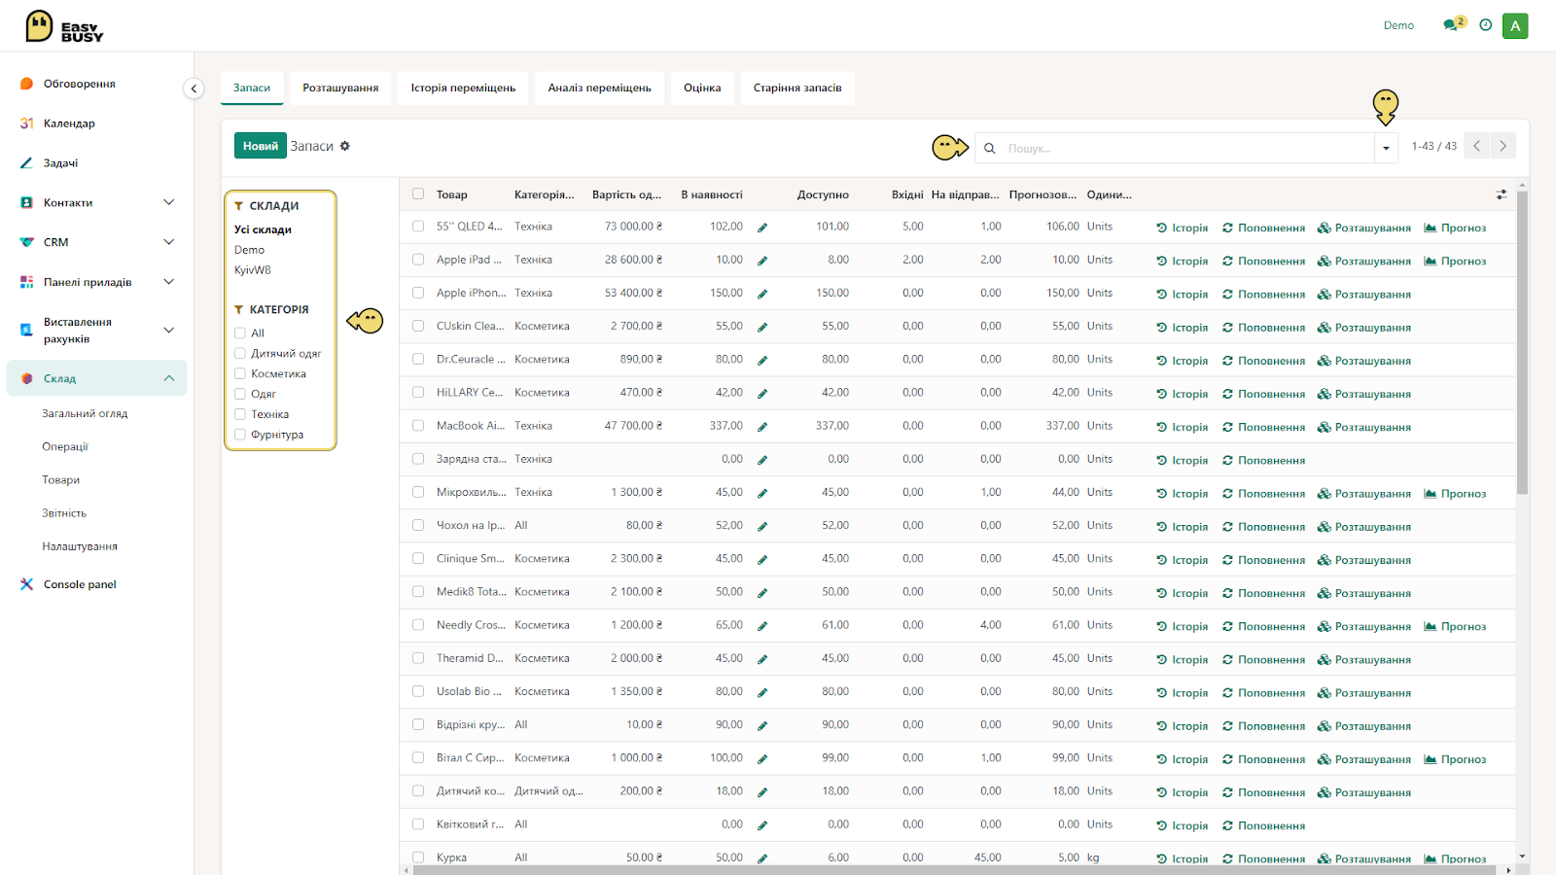Collapse the sidebar with the arrow button

click(194, 88)
